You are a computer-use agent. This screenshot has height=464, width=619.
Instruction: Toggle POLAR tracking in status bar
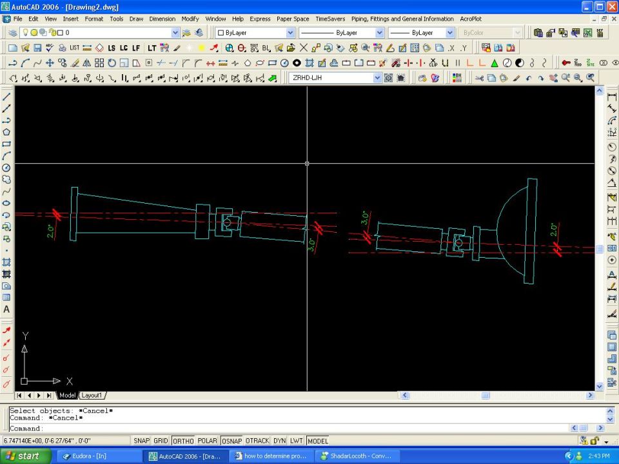pos(207,441)
